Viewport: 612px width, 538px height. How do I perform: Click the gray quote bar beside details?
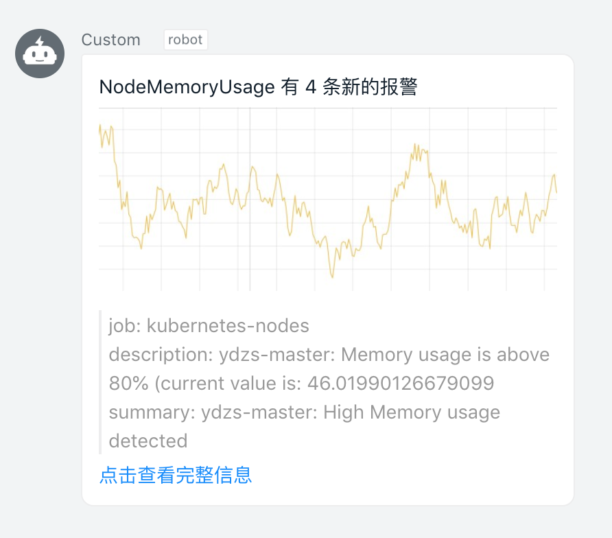100,382
